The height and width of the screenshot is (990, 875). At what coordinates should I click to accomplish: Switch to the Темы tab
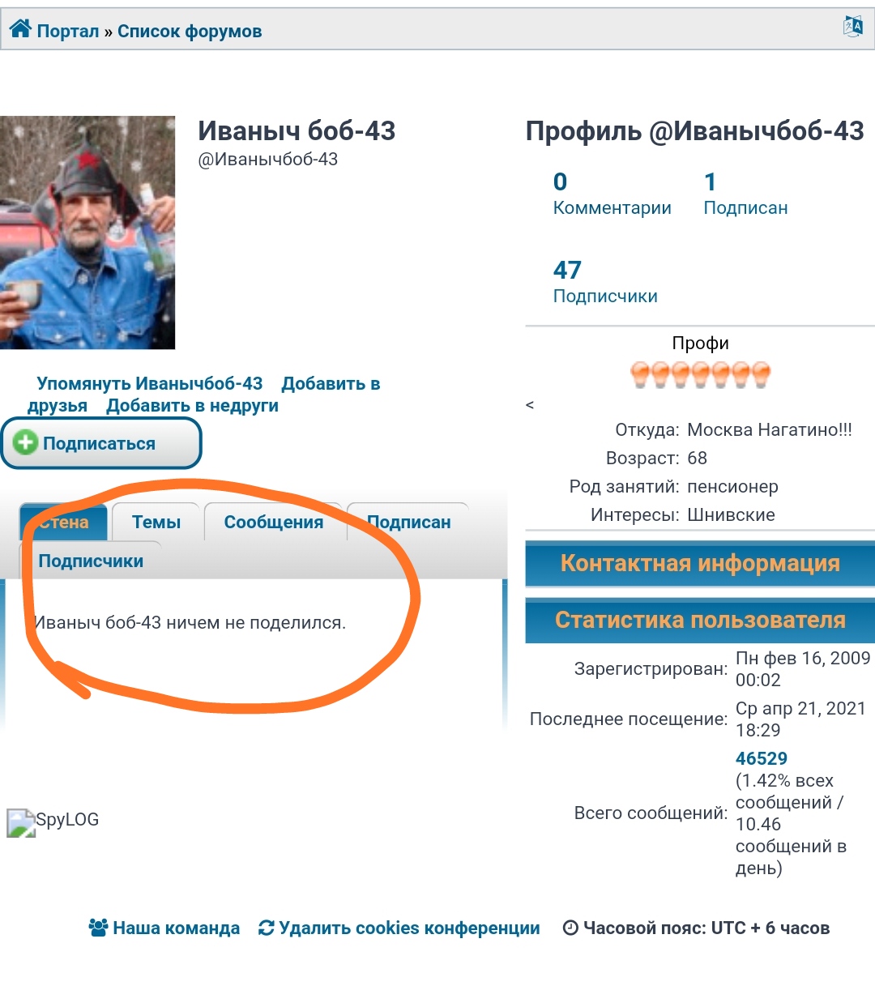pyautogui.click(x=156, y=523)
